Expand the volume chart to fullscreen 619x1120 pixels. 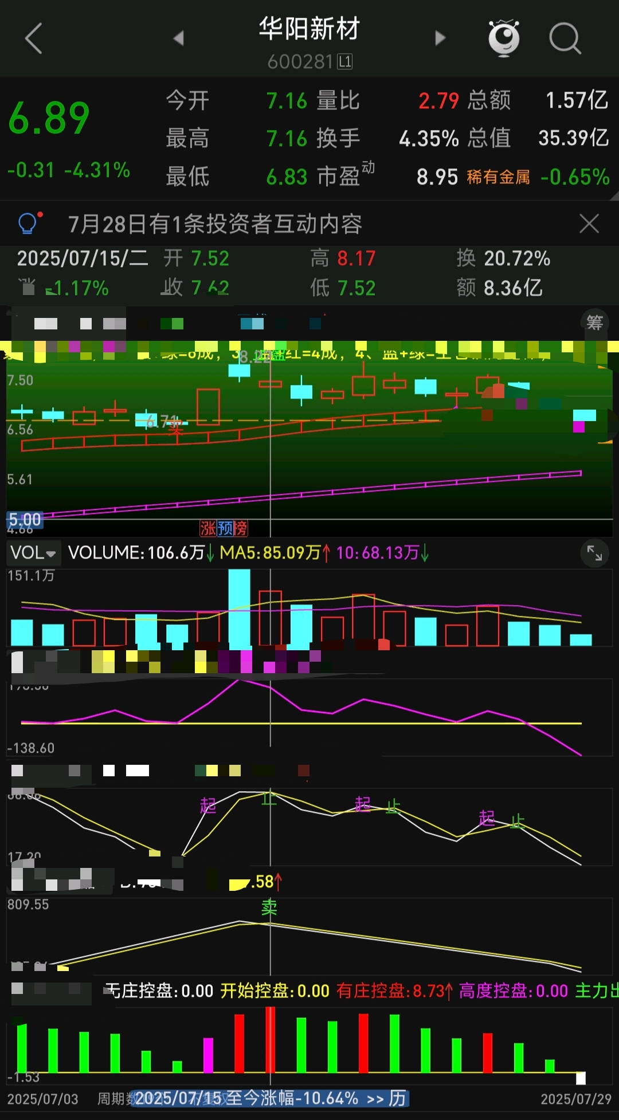594,553
